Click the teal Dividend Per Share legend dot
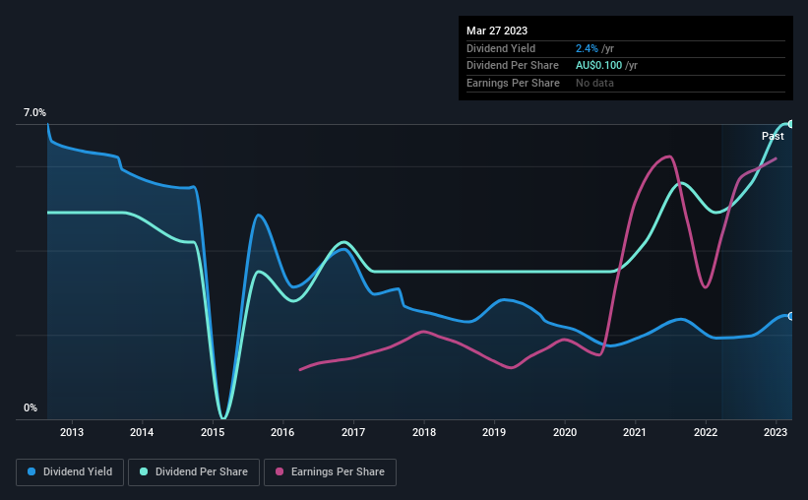Screen dimensions: 808x500 143,472
